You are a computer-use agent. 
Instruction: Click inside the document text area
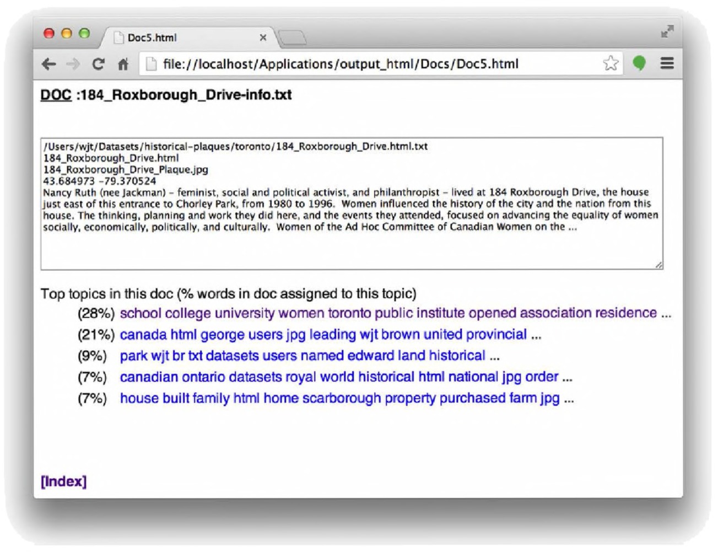pos(352,203)
